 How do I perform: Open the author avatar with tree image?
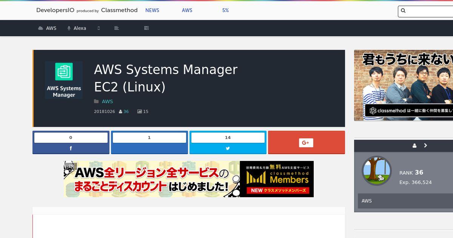point(377,171)
